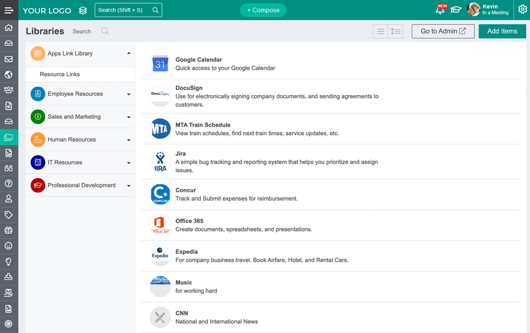Click the stacked layers icon beside YOUR LOGO

click(x=83, y=10)
